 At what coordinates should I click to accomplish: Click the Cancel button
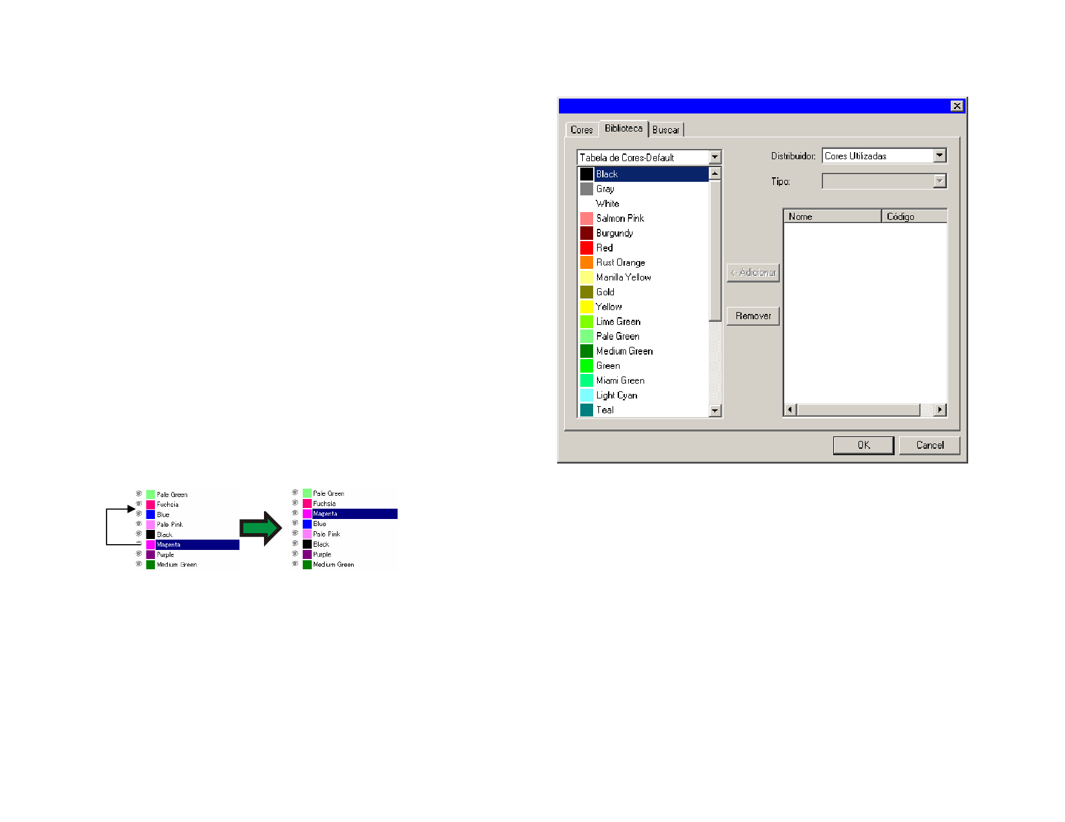(929, 445)
